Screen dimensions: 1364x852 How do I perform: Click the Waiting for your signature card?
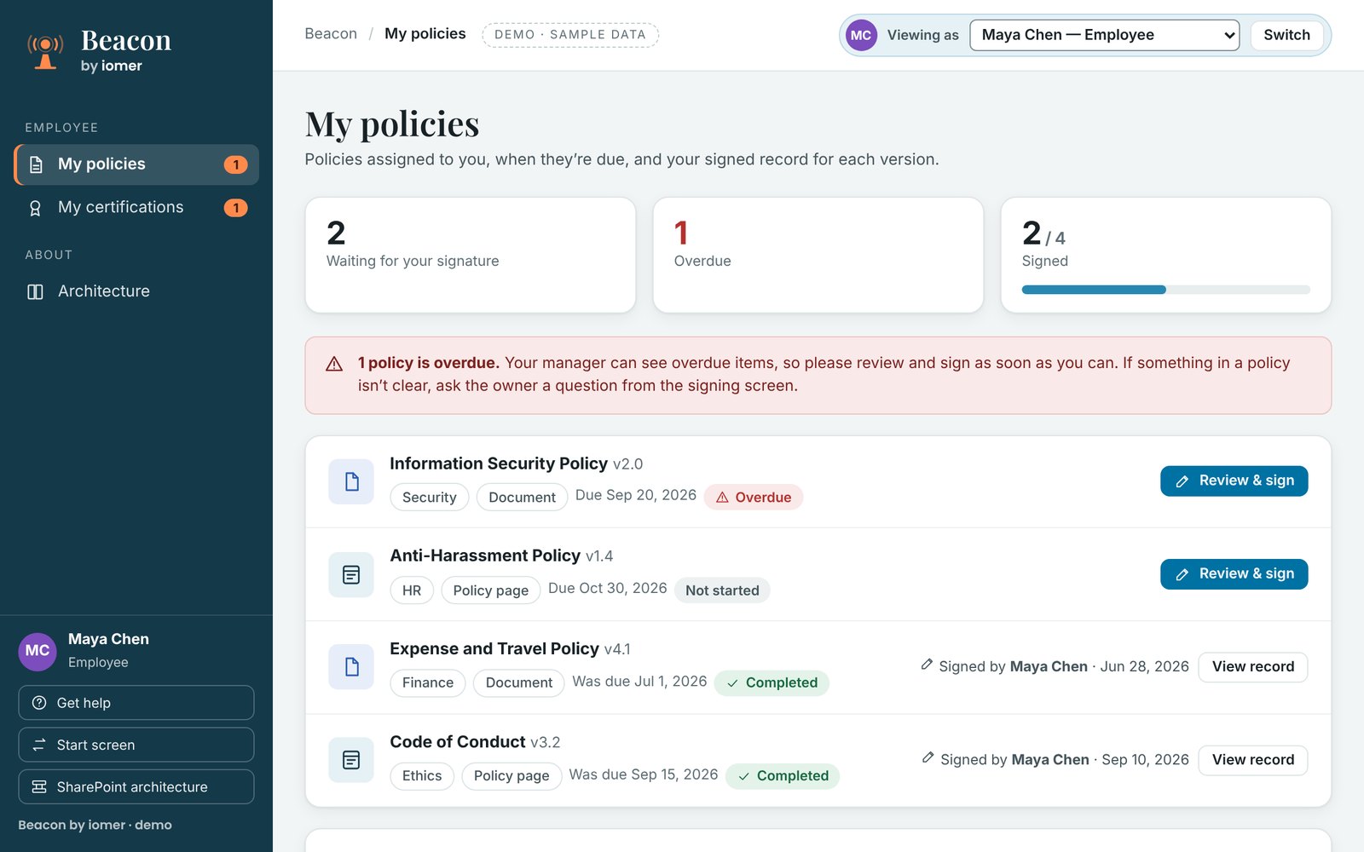tap(471, 256)
